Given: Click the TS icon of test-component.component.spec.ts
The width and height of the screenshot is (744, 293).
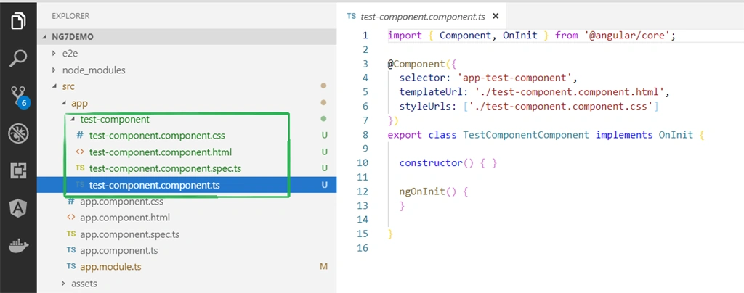Looking at the screenshot, I should pyautogui.click(x=80, y=168).
